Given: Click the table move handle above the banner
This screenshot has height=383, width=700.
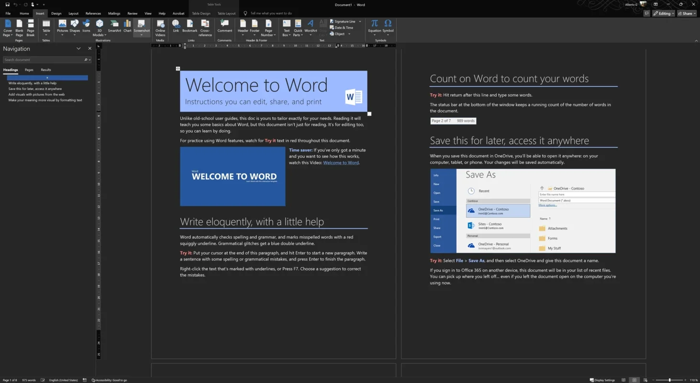Looking at the screenshot, I should [178, 68].
